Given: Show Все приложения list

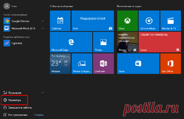Looking at the screenshot, I should pyautogui.click(x=16, y=115).
